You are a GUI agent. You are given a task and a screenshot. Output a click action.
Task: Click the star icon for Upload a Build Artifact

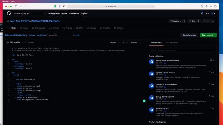click(x=210, y=72)
